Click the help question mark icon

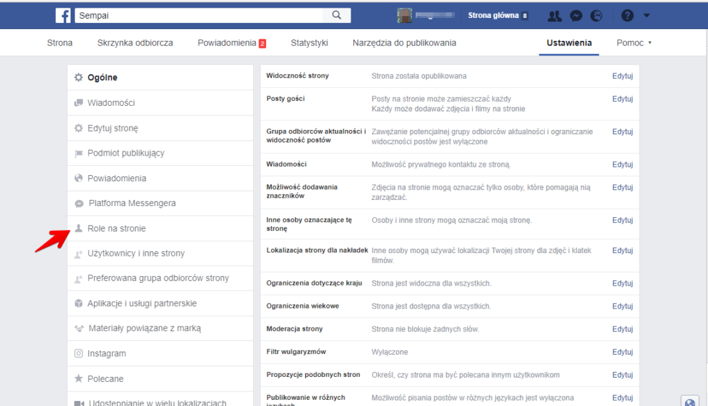(x=627, y=16)
